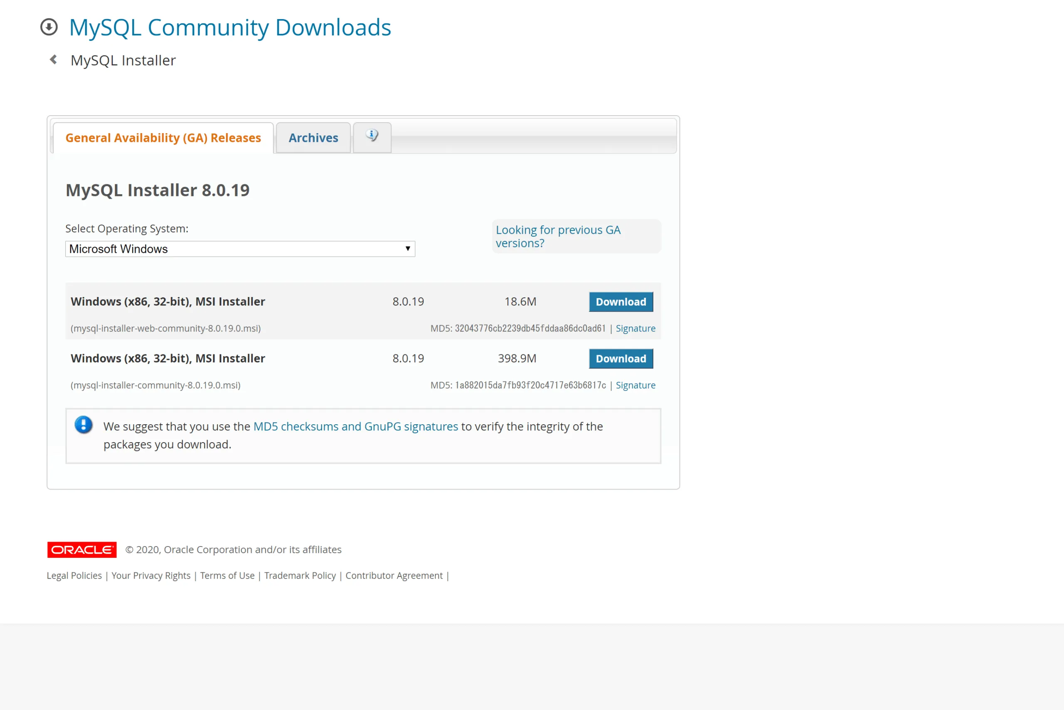The height and width of the screenshot is (710, 1064).
Task: Open Trademark Policy footer link
Action: [300, 576]
